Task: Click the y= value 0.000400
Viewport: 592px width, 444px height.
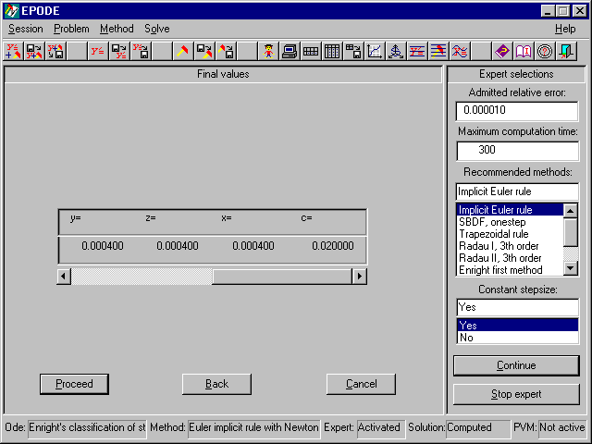Action: 103,246
